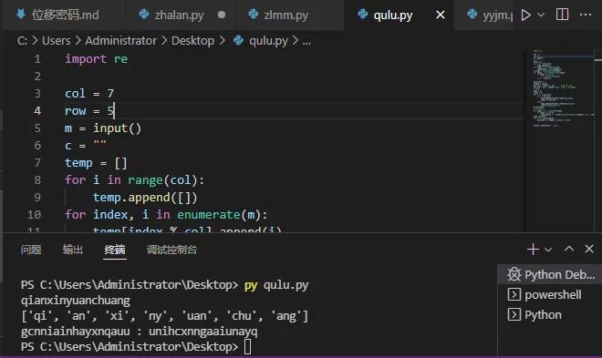Close the terminal panel
602x358 pixels.
pos(589,250)
